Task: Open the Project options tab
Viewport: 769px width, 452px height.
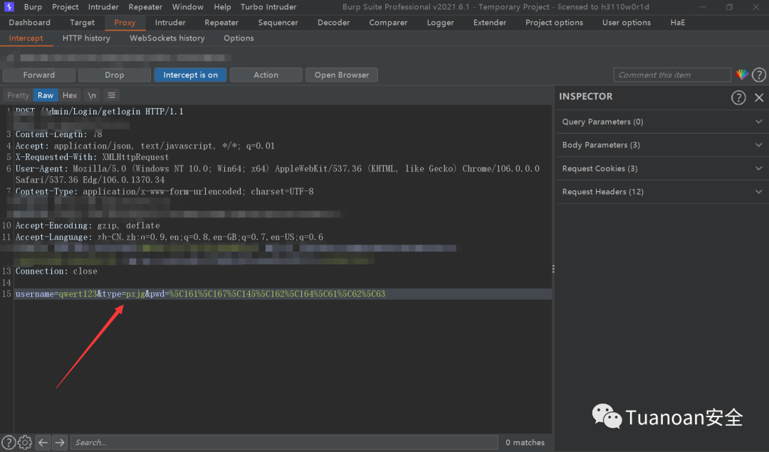Action: pos(554,23)
